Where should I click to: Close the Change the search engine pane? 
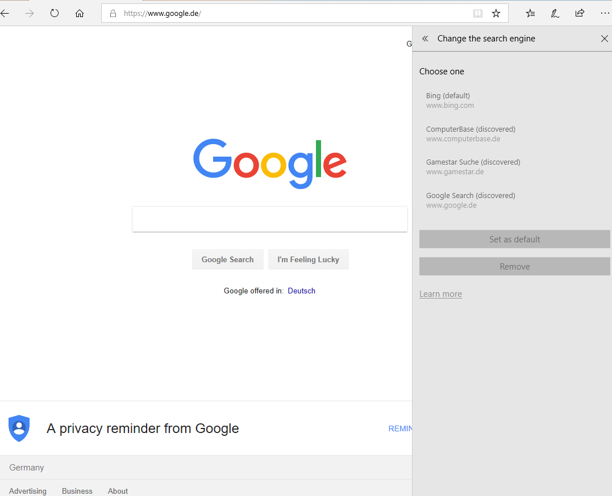tap(604, 38)
